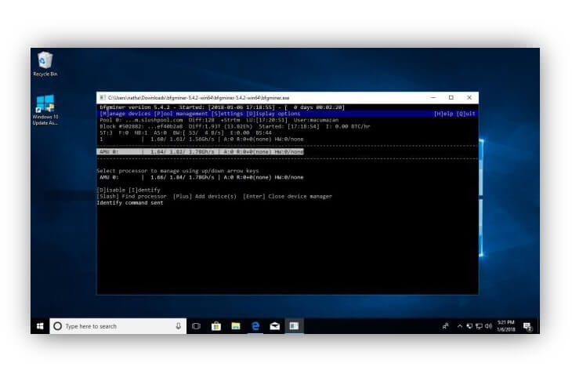Open the Windows Start menu
The image size is (572, 392).
point(40,326)
